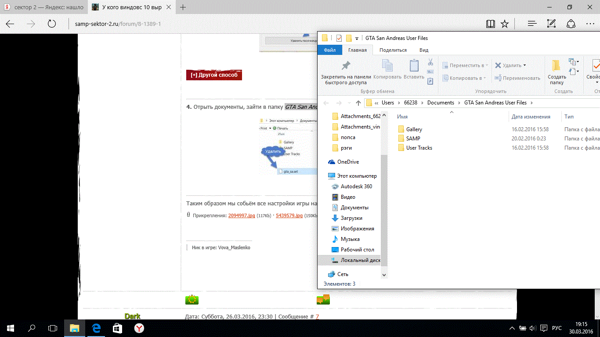
Task: Open the Файл ribbon tab
Action: point(330,50)
